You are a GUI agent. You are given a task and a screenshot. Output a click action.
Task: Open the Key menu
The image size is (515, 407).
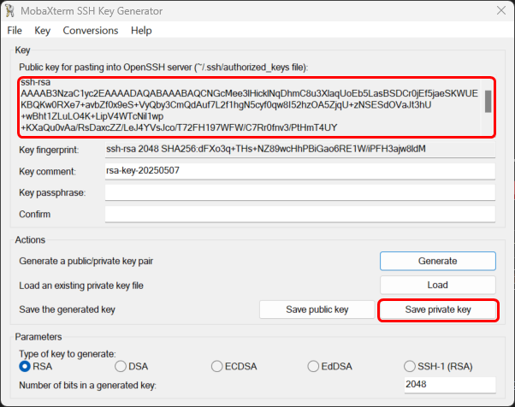42,30
